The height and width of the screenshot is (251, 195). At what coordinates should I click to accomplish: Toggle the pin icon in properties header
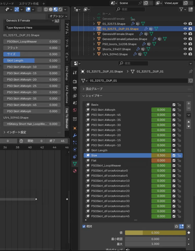(190, 71)
